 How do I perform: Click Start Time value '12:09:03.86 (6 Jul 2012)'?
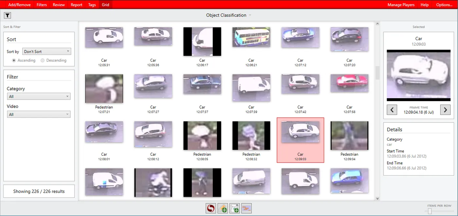coord(406,156)
